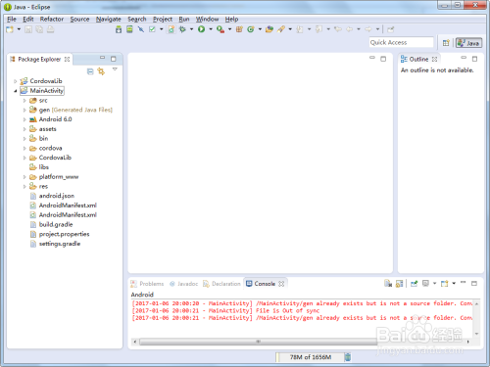
Task: Close the Outline view tab
Action: (434, 59)
